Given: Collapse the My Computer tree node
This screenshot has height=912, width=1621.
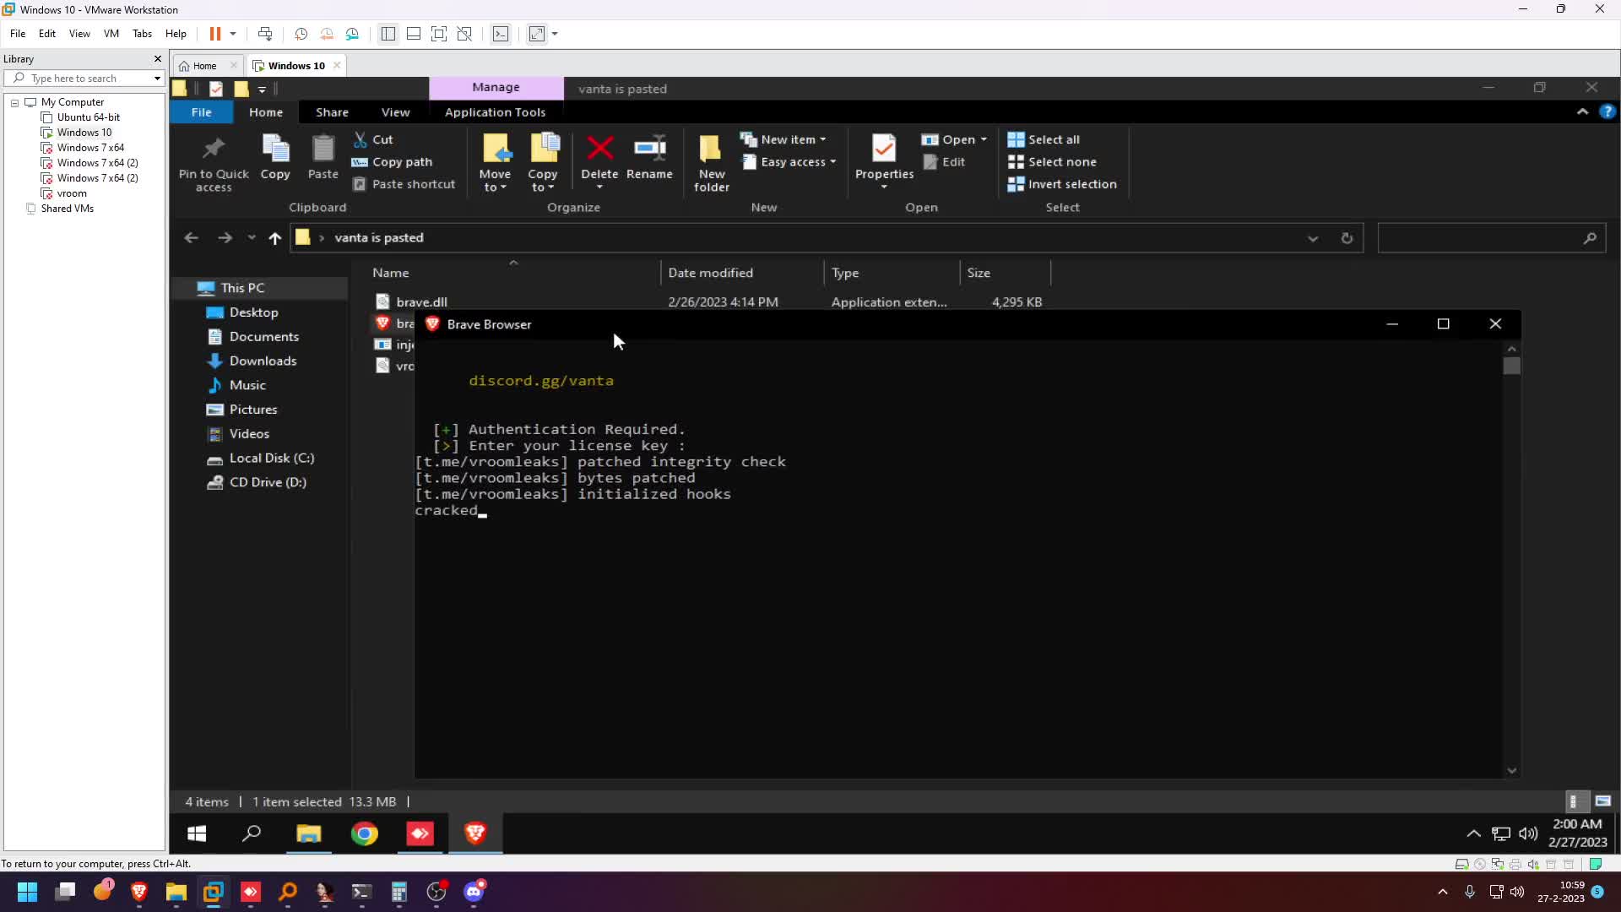Looking at the screenshot, I should 14,102.
